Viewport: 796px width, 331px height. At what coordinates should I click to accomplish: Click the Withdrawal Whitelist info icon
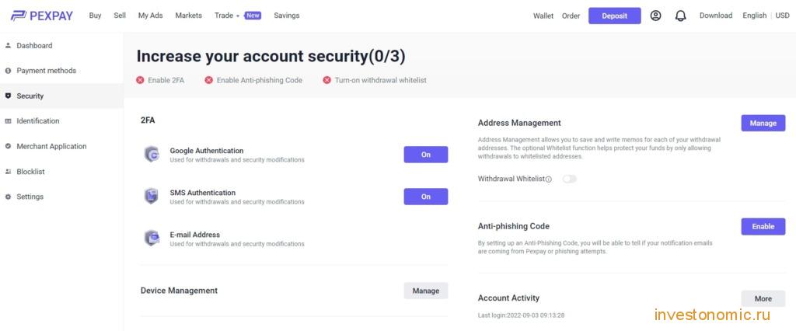(x=548, y=179)
